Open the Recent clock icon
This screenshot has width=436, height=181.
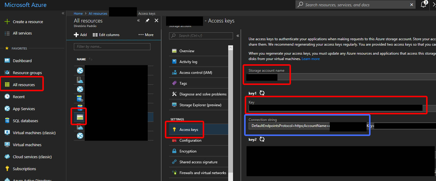pos(7,97)
